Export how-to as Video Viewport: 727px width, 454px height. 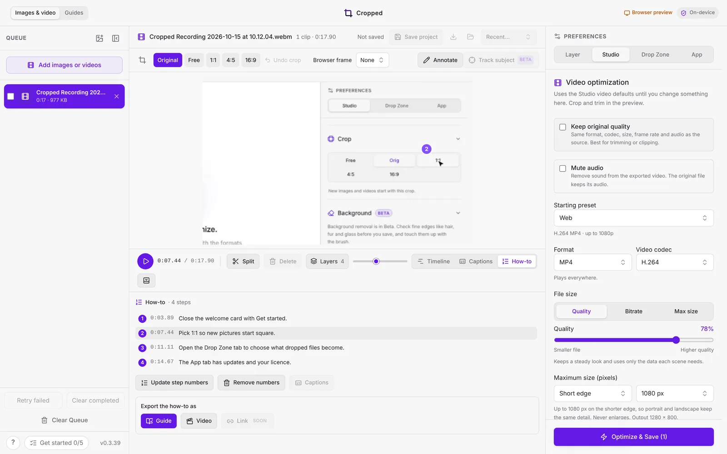[x=199, y=421]
